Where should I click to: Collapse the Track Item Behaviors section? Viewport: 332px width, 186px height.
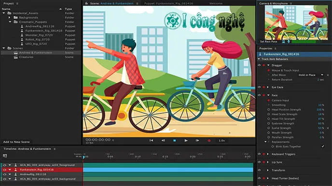tap(259, 59)
